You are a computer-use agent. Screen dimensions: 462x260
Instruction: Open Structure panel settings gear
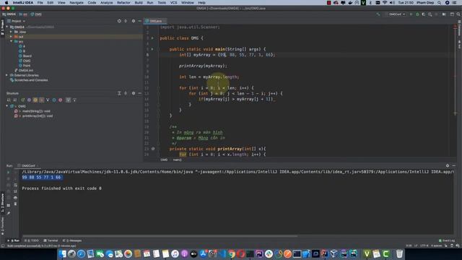[134, 93]
